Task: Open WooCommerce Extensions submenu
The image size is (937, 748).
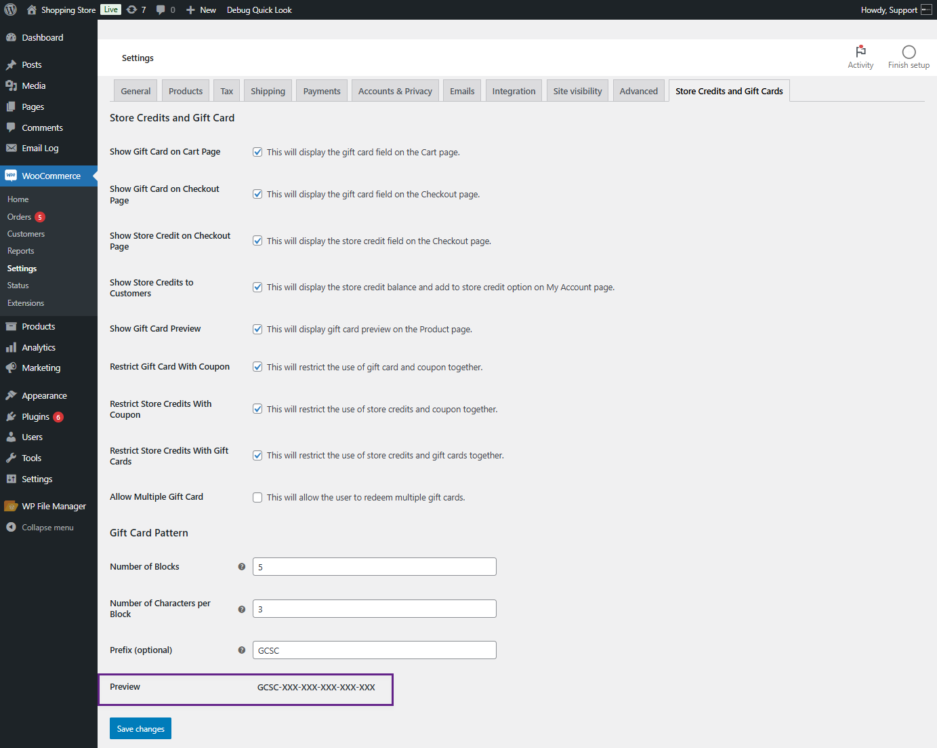Action: [x=26, y=303]
